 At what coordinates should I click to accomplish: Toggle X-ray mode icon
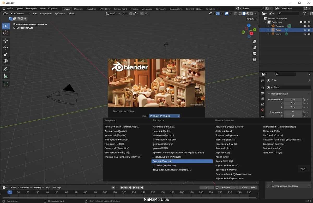235,14
